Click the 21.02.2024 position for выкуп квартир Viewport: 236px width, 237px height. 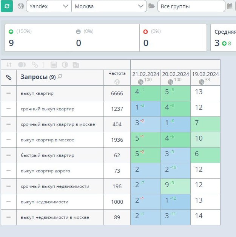[145, 93]
